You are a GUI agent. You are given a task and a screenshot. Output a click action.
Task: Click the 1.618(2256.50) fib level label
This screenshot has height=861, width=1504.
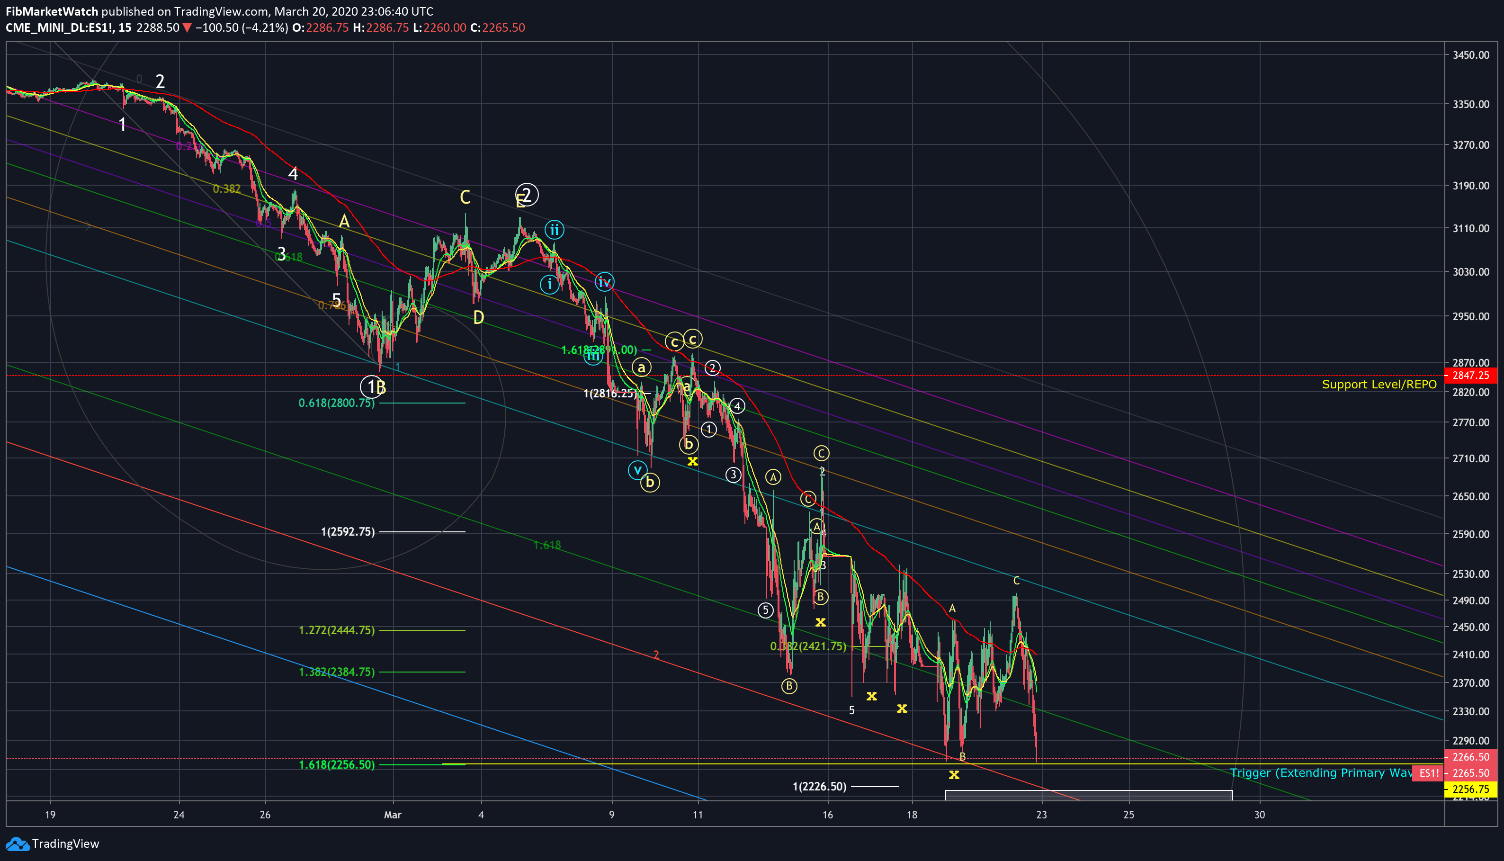coord(336,764)
